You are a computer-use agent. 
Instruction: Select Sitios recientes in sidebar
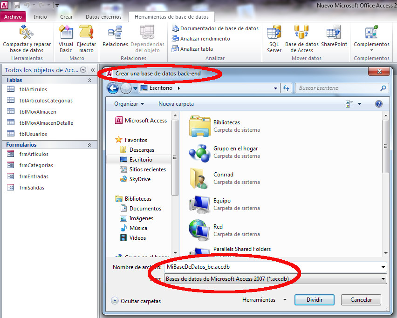tap(143, 169)
